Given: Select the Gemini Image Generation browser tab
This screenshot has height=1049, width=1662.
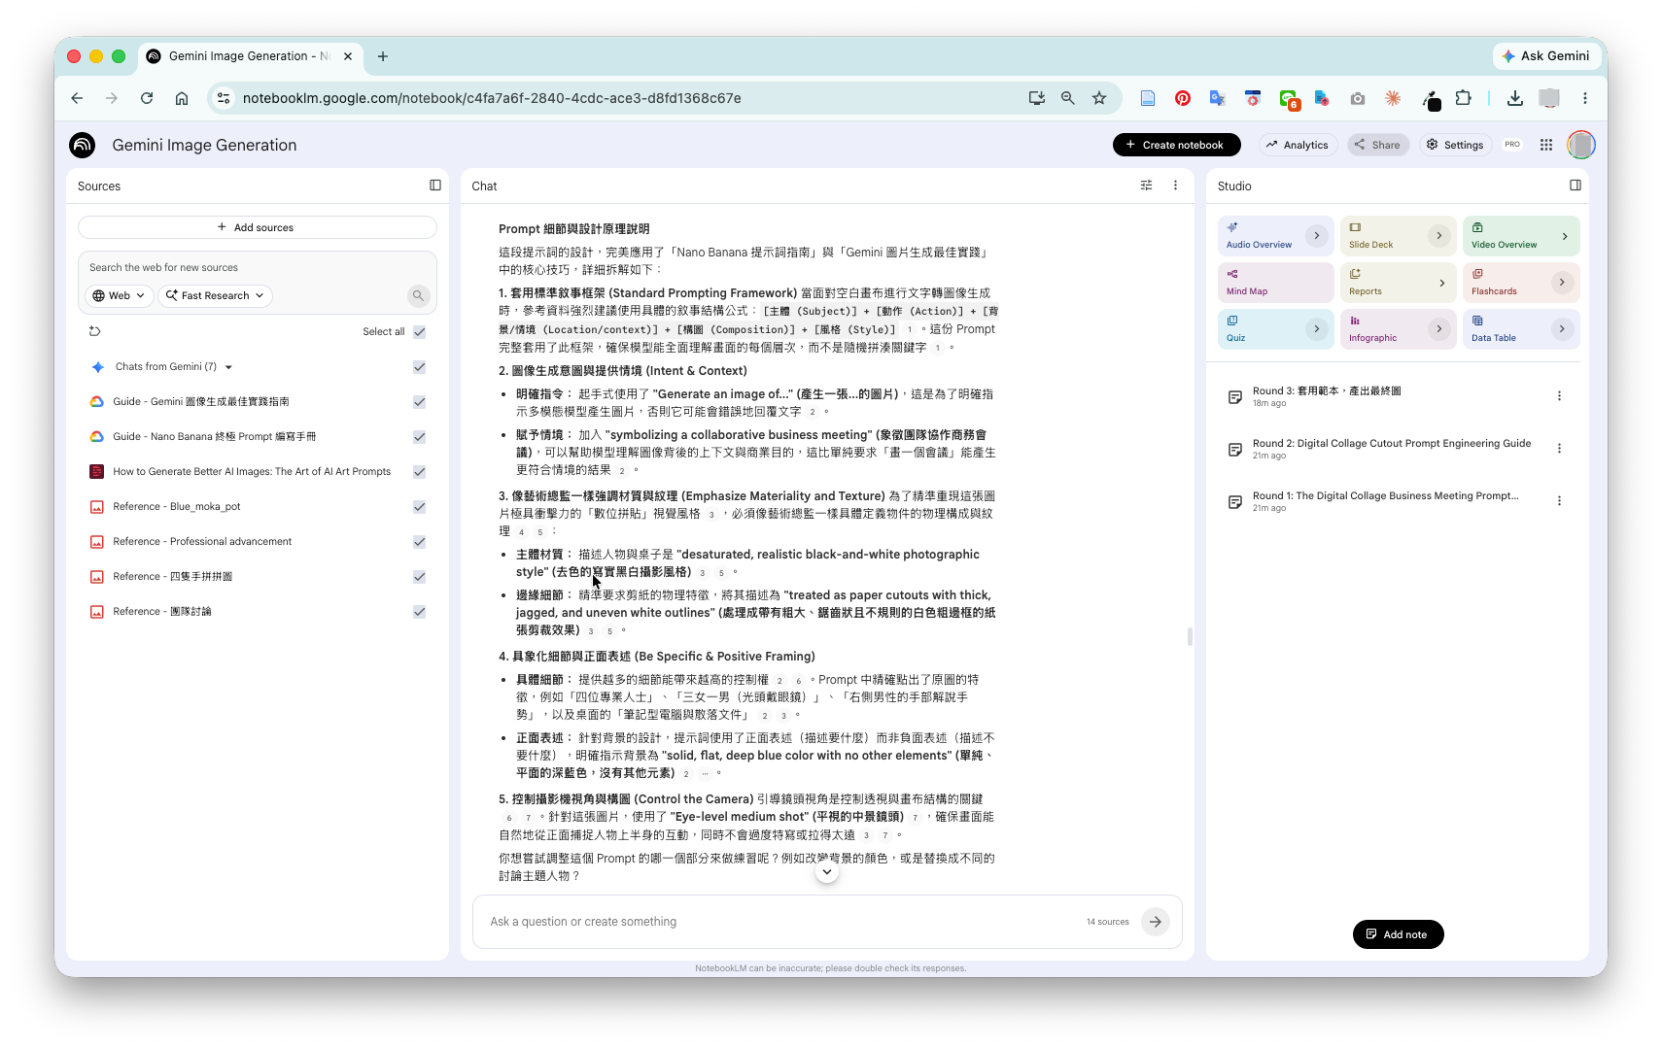Looking at the screenshot, I should point(250,56).
